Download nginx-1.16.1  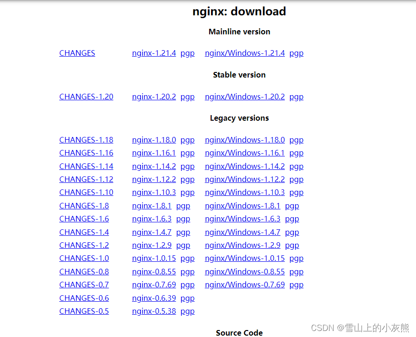tap(154, 153)
